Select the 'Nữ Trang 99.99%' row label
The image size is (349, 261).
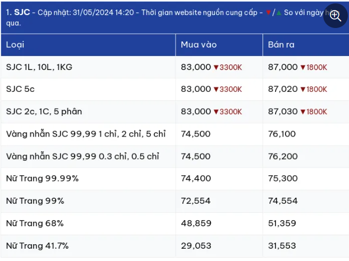coord(42,178)
